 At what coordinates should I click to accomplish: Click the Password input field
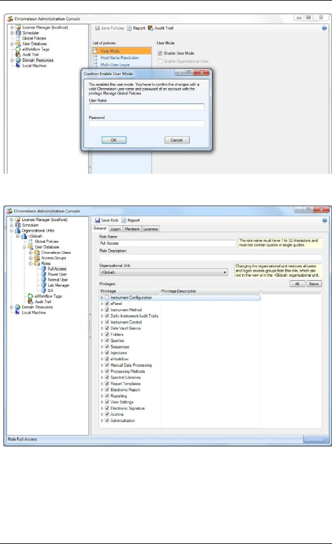(x=147, y=123)
